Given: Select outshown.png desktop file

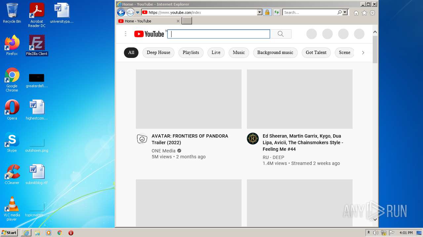Looking at the screenshot, I should coord(37,145).
